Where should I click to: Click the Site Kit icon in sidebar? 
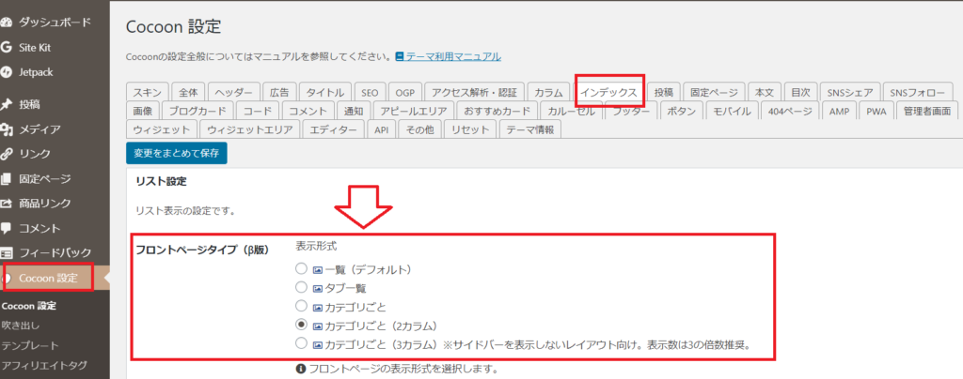tap(8, 47)
